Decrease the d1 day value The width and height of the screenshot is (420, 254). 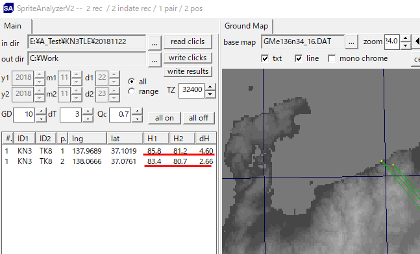114,82
